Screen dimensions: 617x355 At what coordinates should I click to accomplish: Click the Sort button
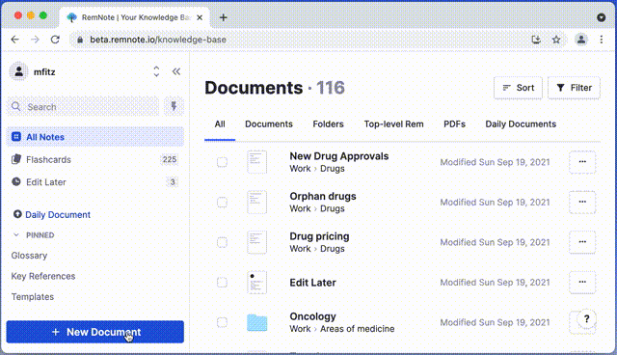pyautogui.click(x=519, y=88)
